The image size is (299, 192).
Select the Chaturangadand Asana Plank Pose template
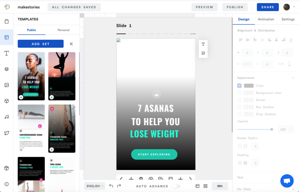point(31,129)
